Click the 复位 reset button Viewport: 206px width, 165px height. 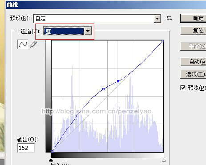pyautogui.click(x=193, y=31)
